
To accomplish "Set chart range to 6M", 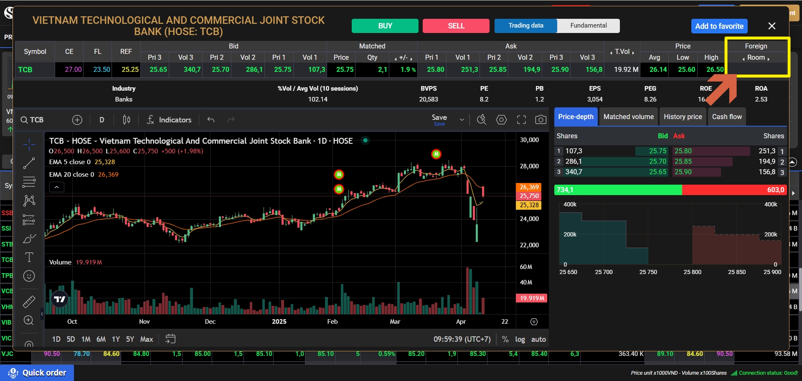I will click(x=101, y=339).
